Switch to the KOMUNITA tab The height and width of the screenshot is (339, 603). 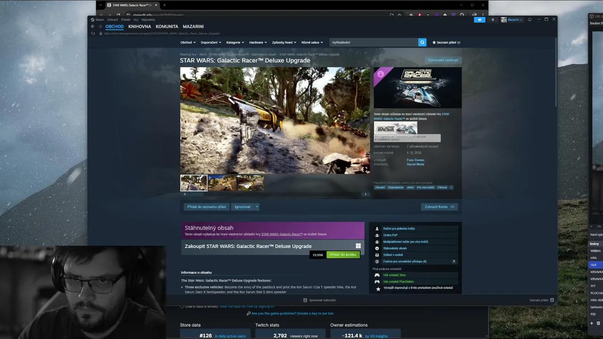pyautogui.click(x=167, y=26)
